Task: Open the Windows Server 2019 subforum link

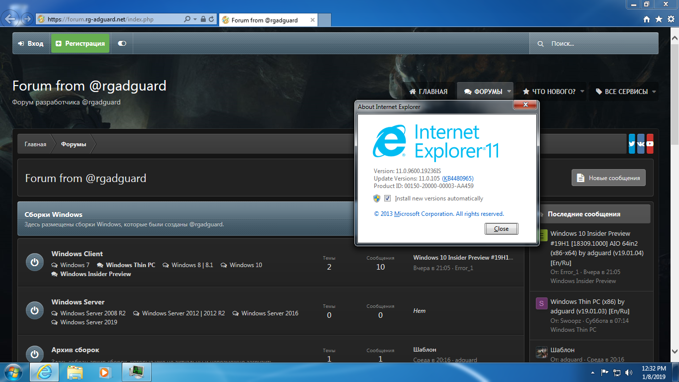Action: [x=89, y=322]
